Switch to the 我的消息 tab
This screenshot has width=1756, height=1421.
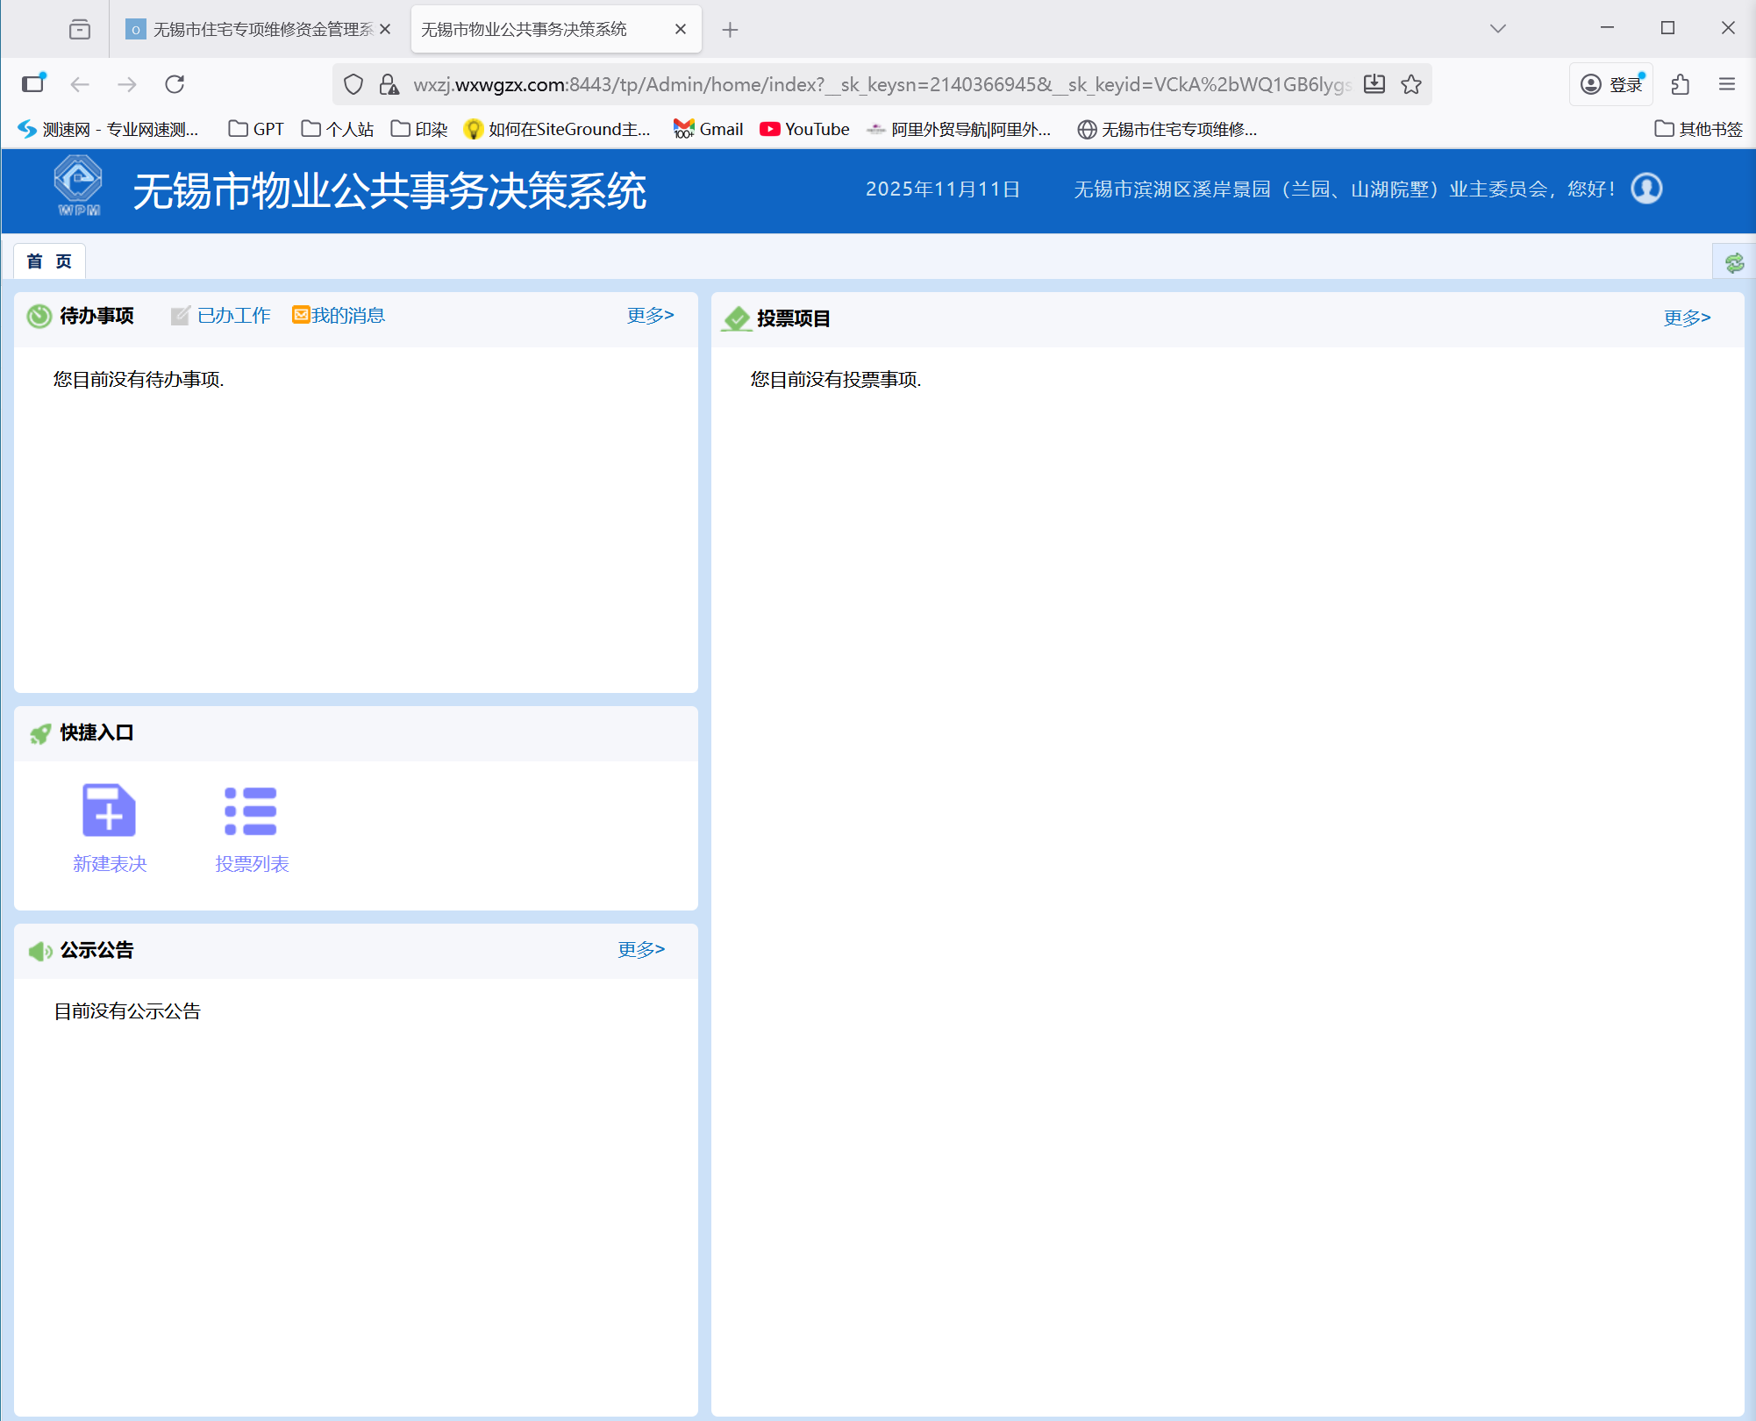[347, 316]
